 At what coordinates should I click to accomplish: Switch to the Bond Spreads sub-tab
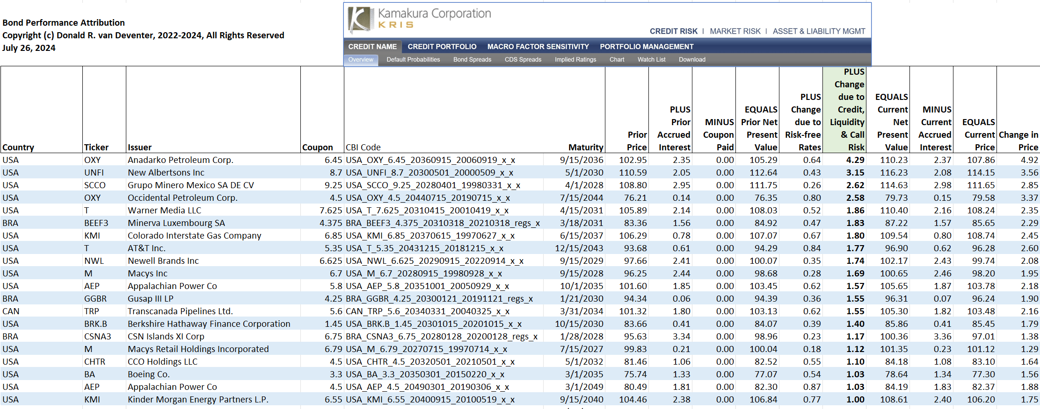472,60
